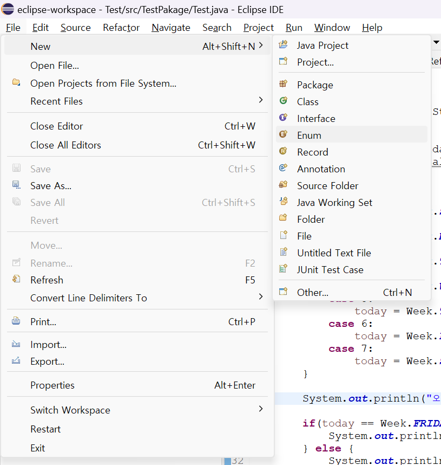Viewport: 441px width, 465px height.
Task: Expand the New submenu arrow
Action: (261, 46)
